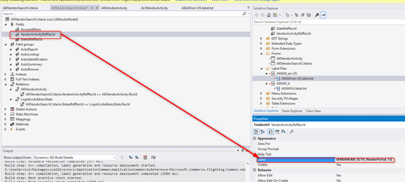The image size is (405, 182).
Task: Click the search magnifier icon in designer
Action: (x=244, y=14)
